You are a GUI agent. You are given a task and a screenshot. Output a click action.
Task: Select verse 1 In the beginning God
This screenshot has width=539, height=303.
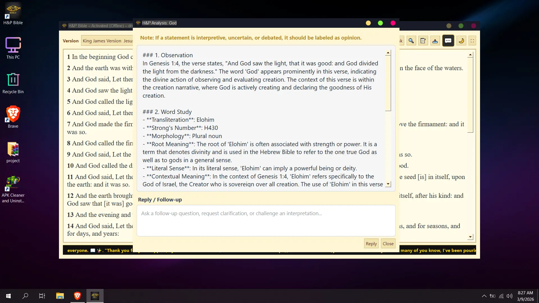[100, 57]
